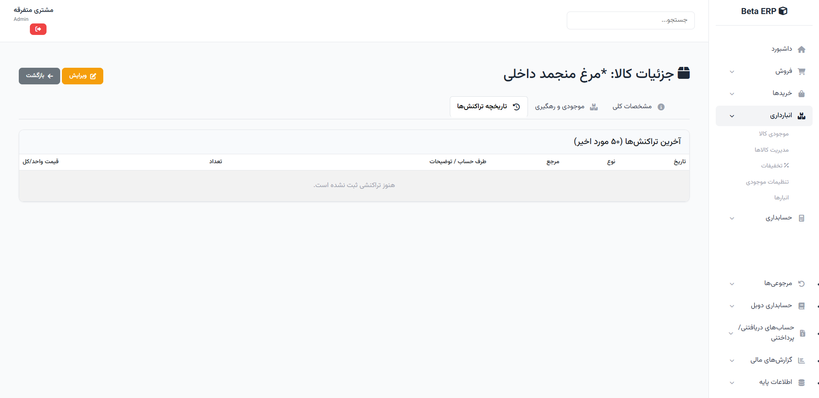This screenshot has width=819, height=398.
Task: Click the history clock icon on تراکنش‌ها tab
Action: pyautogui.click(x=516, y=107)
